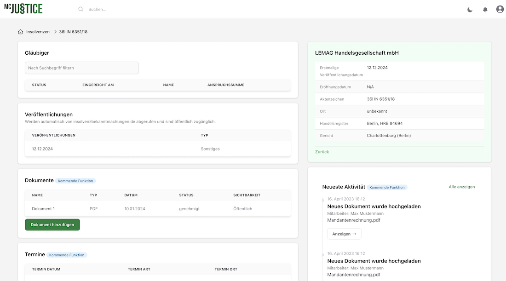
Task: Select the Dokument 1 row
Action: coord(43,209)
